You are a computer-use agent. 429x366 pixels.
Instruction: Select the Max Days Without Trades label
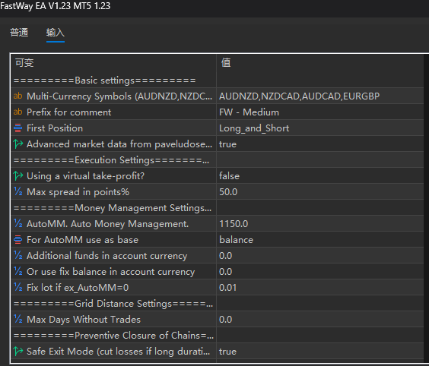pos(84,320)
